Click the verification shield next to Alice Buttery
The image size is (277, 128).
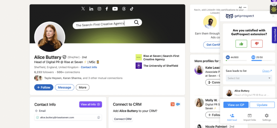click(x=64, y=57)
